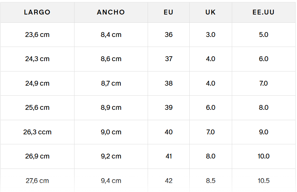The height and width of the screenshot is (192, 297).
Task: Select UK size 8.5 cell
Action: [210, 181]
